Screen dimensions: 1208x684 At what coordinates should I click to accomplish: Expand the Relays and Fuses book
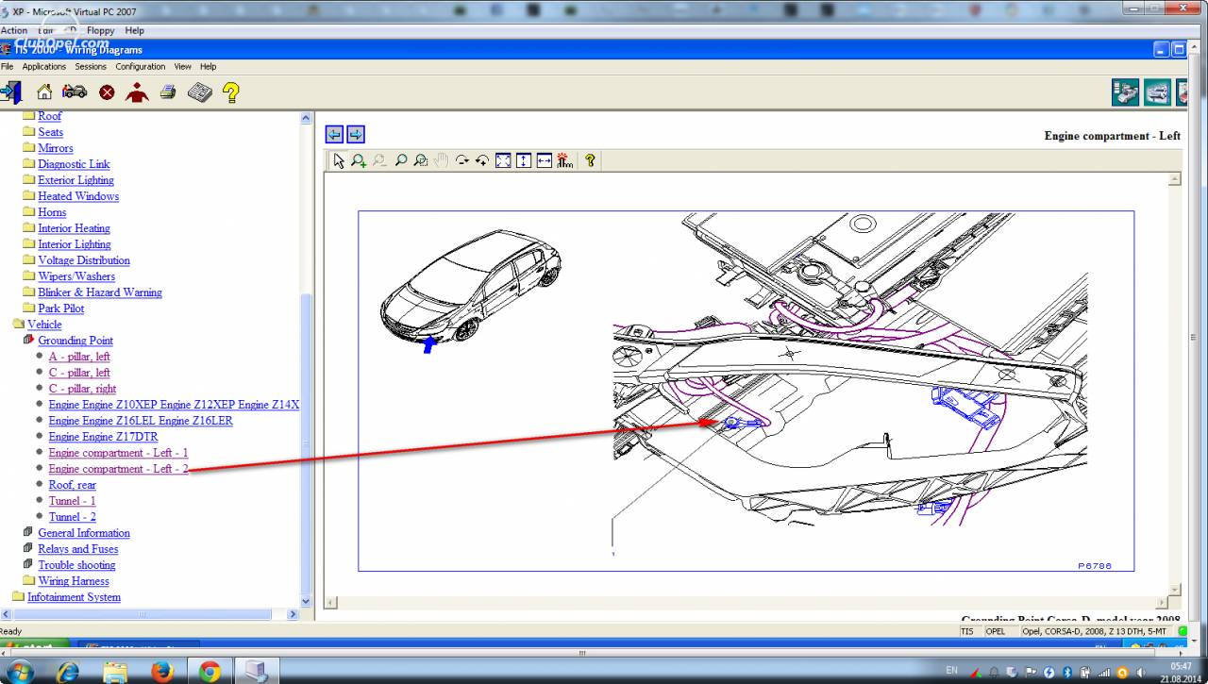(28, 548)
